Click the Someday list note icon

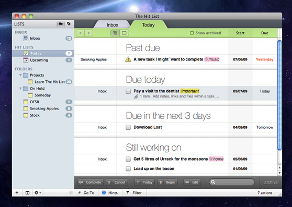pos(30,95)
